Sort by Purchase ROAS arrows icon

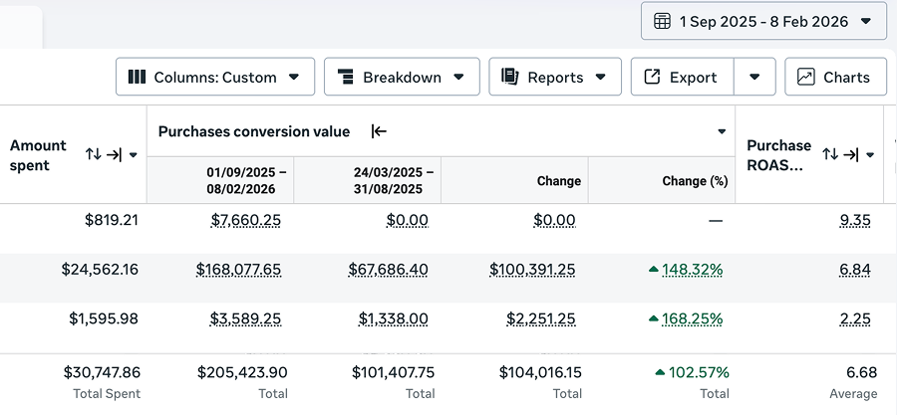pos(830,154)
